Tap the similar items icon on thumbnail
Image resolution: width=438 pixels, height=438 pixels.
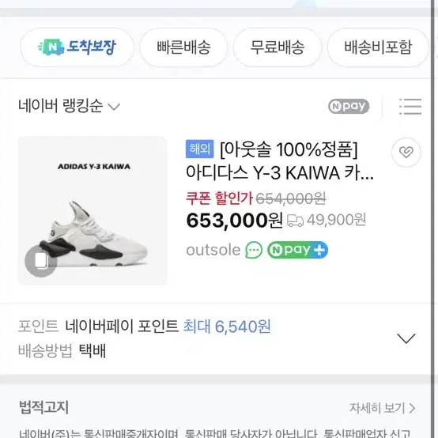(41, 261)
